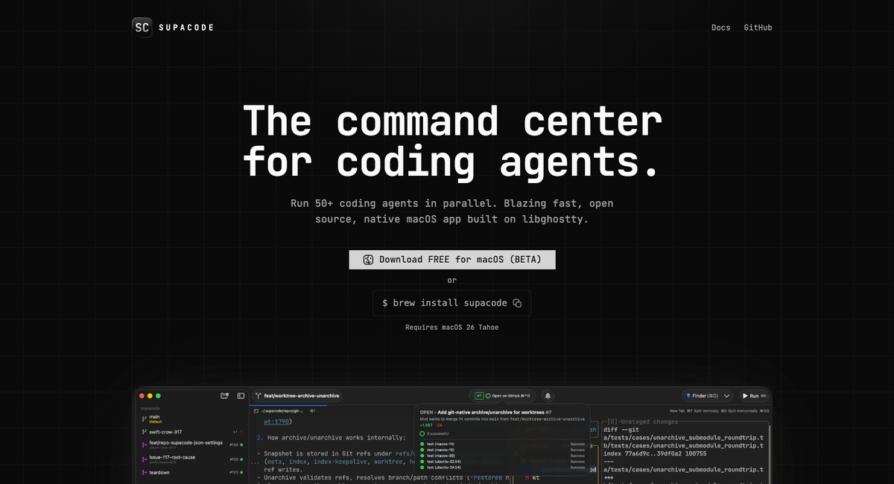Open the Docs link
The image size is (894, 484).
720,28
